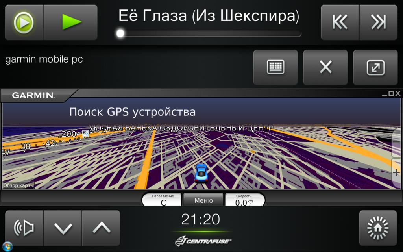Screen dimensions: 403x252
Task: Toggle the audio mute speaker button
Action: (24, 228)
